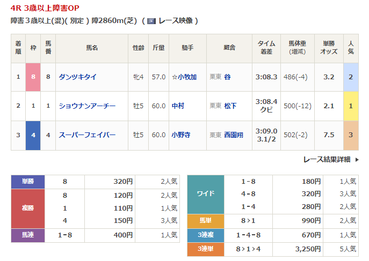Select the teal ワイド payout label
This screenshot has width=369, height=261.
(206, 193)
